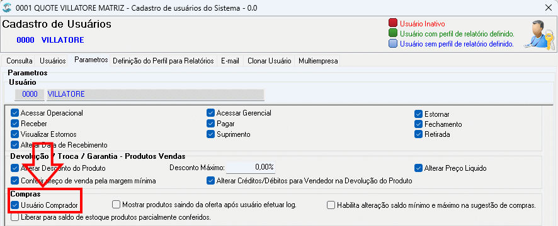
Task: Toggle Acessar Gerencial checkbox
Action: pos(210,113)
